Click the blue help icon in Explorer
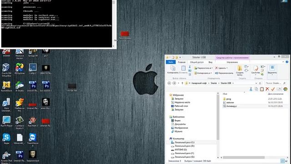Screen dimensions: 291x164 coord(287,62)
